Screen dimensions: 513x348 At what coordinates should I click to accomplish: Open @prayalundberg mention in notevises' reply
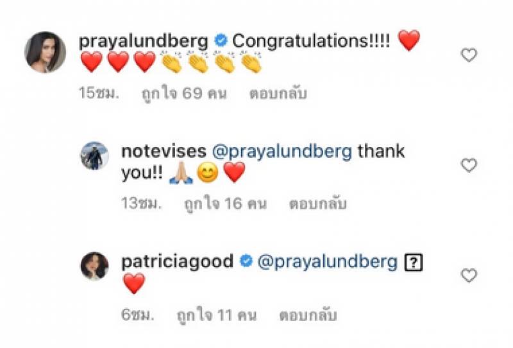[x=282, y=152]
